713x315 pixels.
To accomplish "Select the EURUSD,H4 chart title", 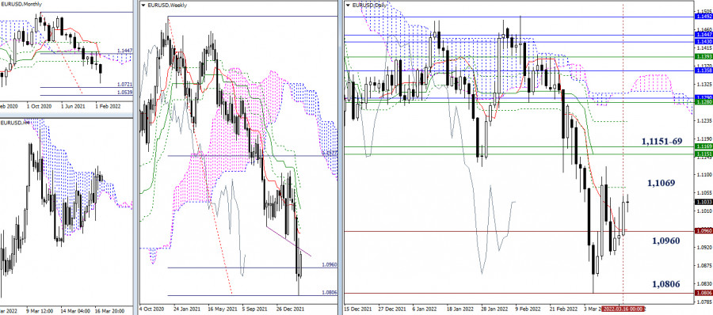I will tap(15, 123).
